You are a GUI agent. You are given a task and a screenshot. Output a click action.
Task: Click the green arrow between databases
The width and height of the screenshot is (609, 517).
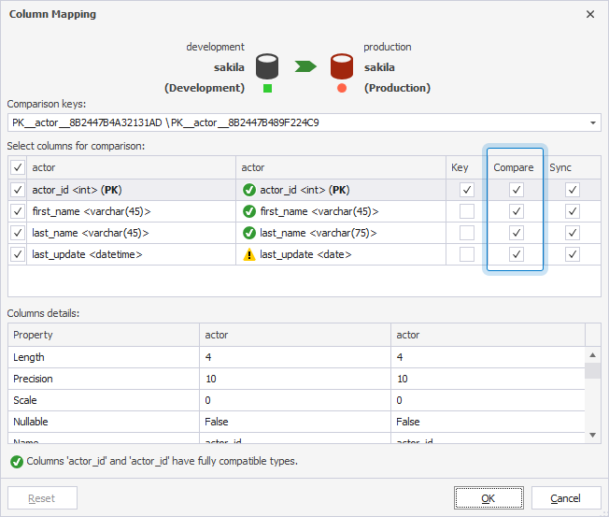(304, 66)
